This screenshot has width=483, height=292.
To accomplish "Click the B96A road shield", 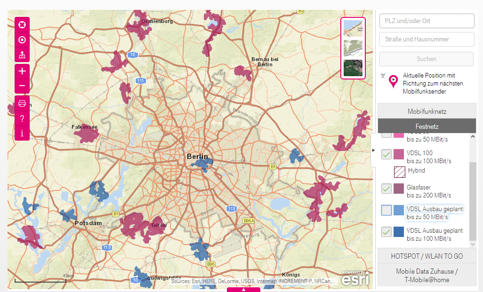I will [249, 221].
